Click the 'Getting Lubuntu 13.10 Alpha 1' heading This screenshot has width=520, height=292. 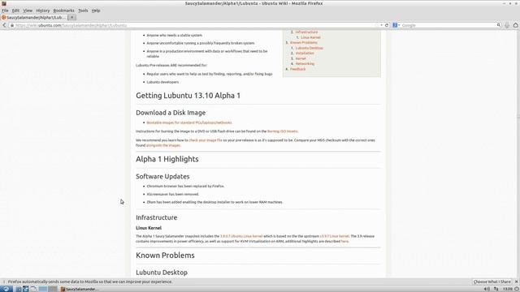[x=188, y=96]
